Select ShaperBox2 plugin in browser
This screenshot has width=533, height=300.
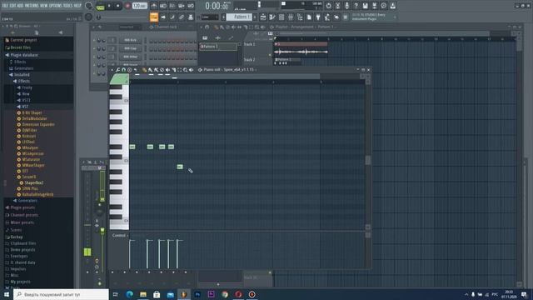pos(33,182)
